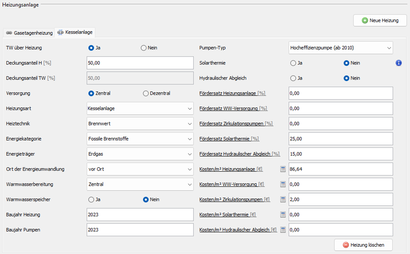
Task: Set Solarthermie to Ja
Action: coord(293,63)
